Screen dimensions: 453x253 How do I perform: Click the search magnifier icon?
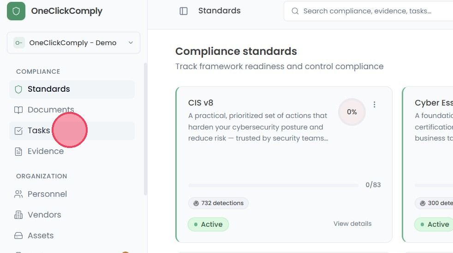[295, 11]
